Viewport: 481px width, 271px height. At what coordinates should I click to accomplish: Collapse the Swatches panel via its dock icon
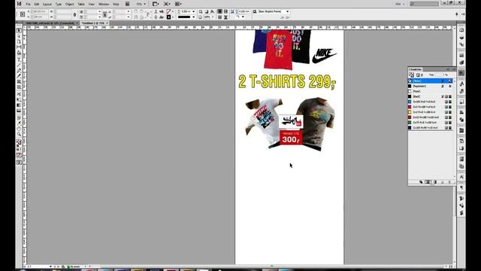tap(461, 73)
